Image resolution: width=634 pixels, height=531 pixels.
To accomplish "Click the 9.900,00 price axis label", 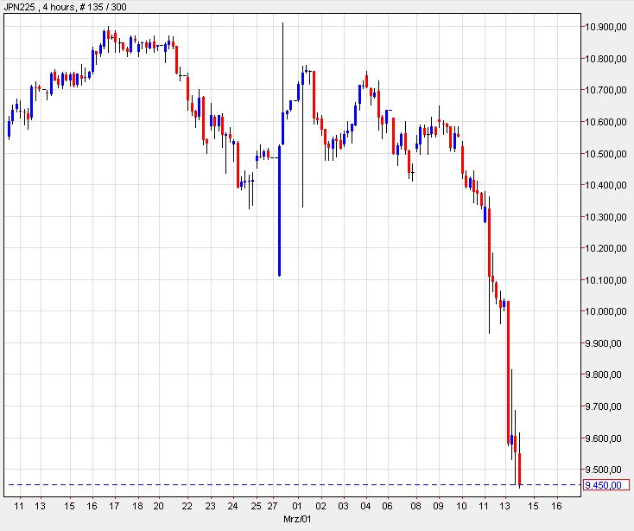I will coord(603,343).
